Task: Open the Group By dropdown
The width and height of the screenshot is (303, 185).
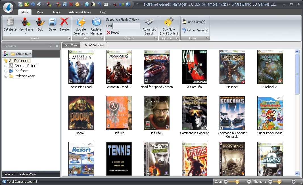Action: pyautogui.click(x=21, y=54)
